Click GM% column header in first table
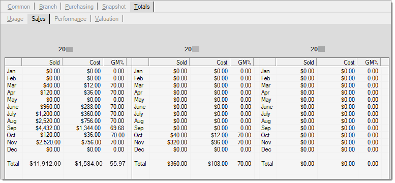395x183 pixels. pos(115,62)
